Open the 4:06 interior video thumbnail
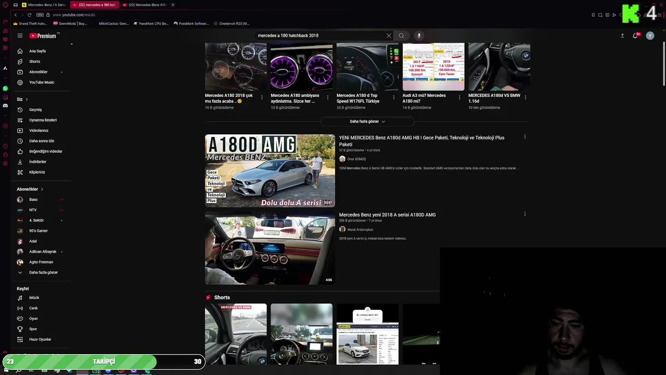666x375 pixels. coord(270,248)
